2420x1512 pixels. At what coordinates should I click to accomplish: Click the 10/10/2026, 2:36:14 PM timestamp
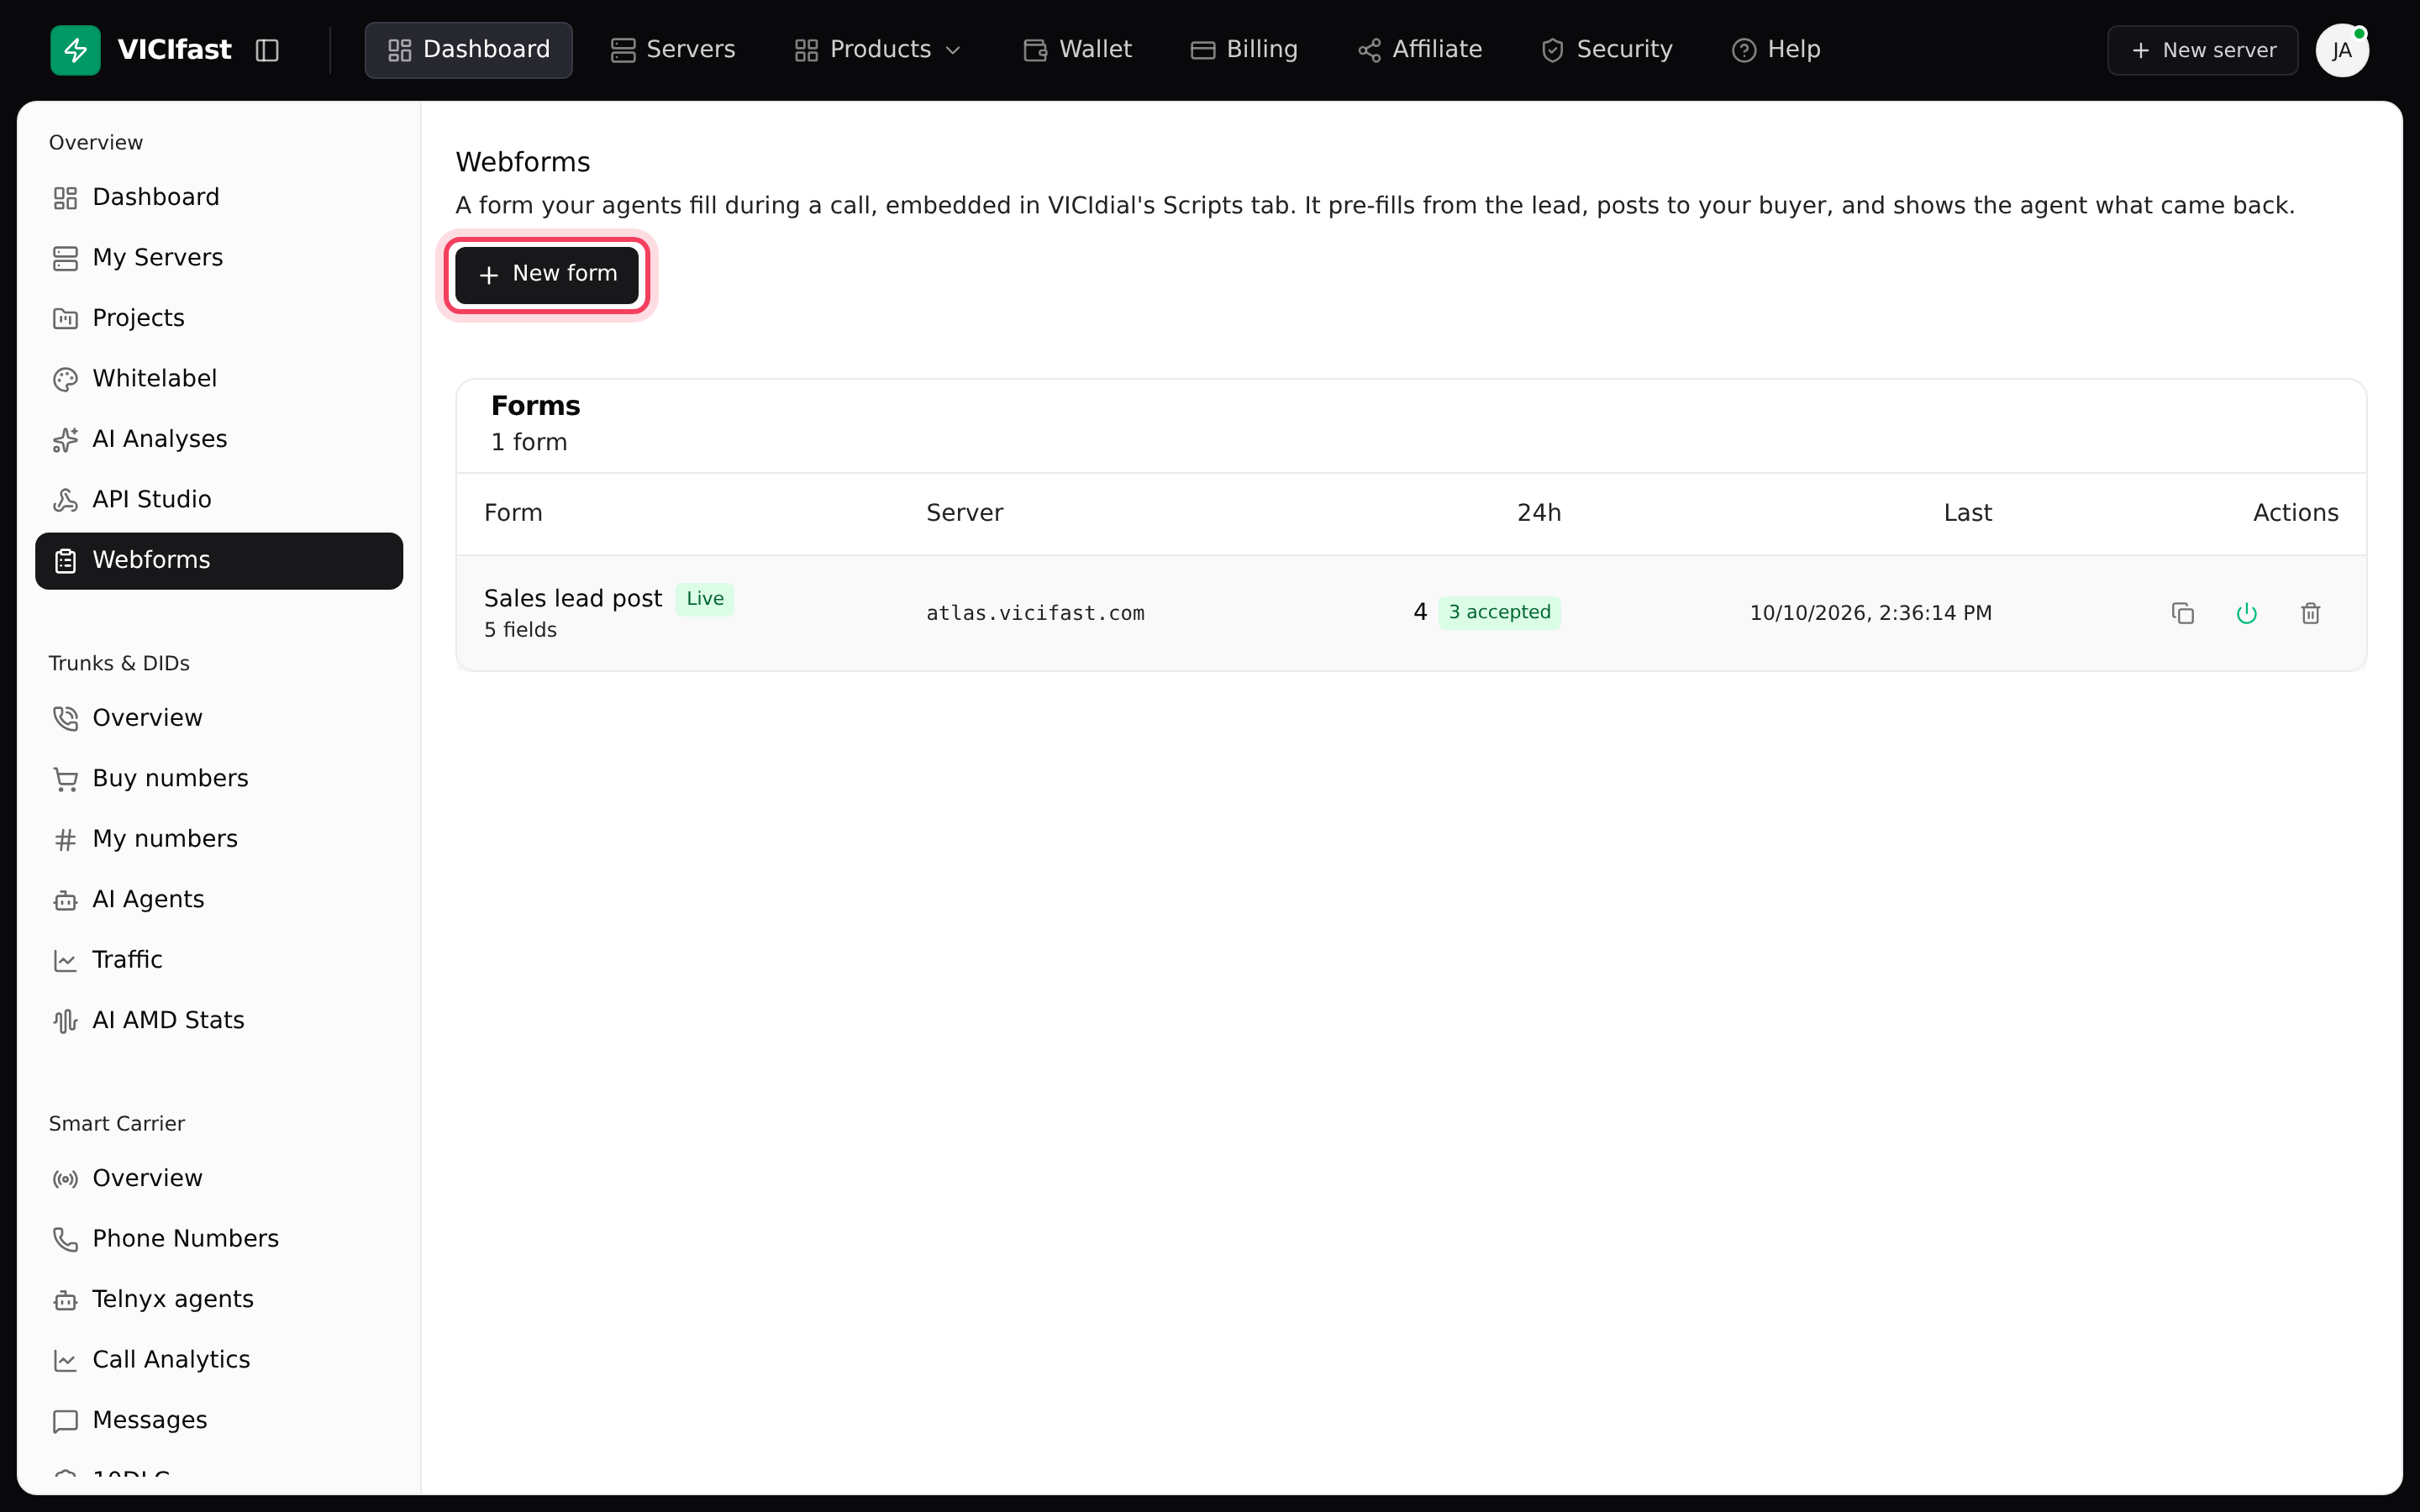coord(1870,613)
